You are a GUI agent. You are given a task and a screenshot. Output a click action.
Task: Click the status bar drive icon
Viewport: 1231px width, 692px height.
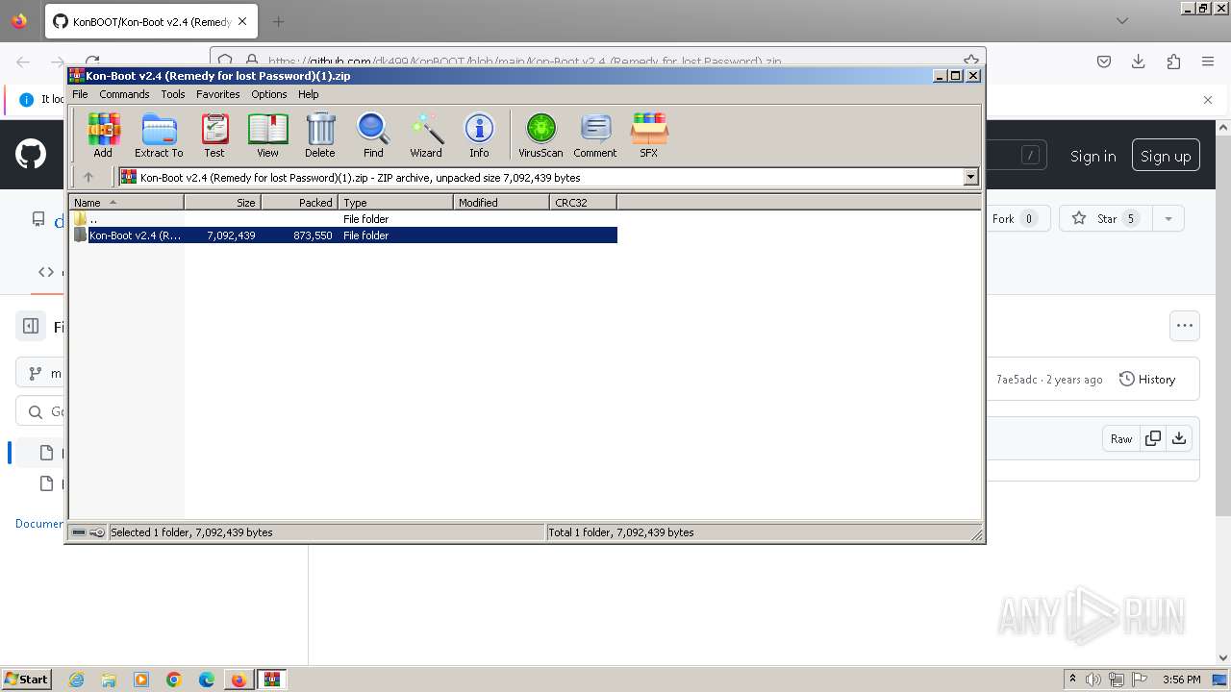click(79, 531)
